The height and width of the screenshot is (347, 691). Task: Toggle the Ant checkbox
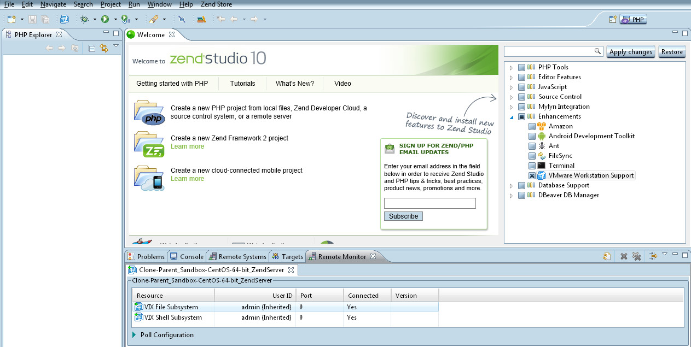coord(532,146)
